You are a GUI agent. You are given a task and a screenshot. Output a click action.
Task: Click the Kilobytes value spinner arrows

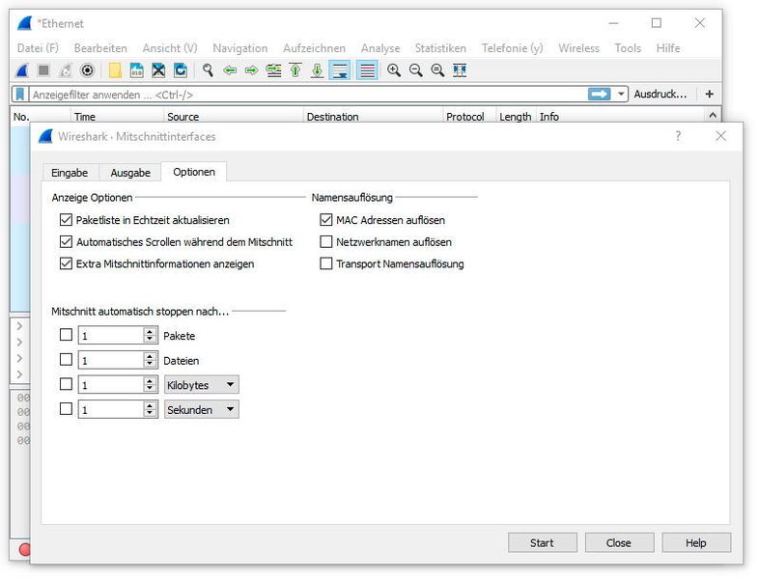click(150, 384)
